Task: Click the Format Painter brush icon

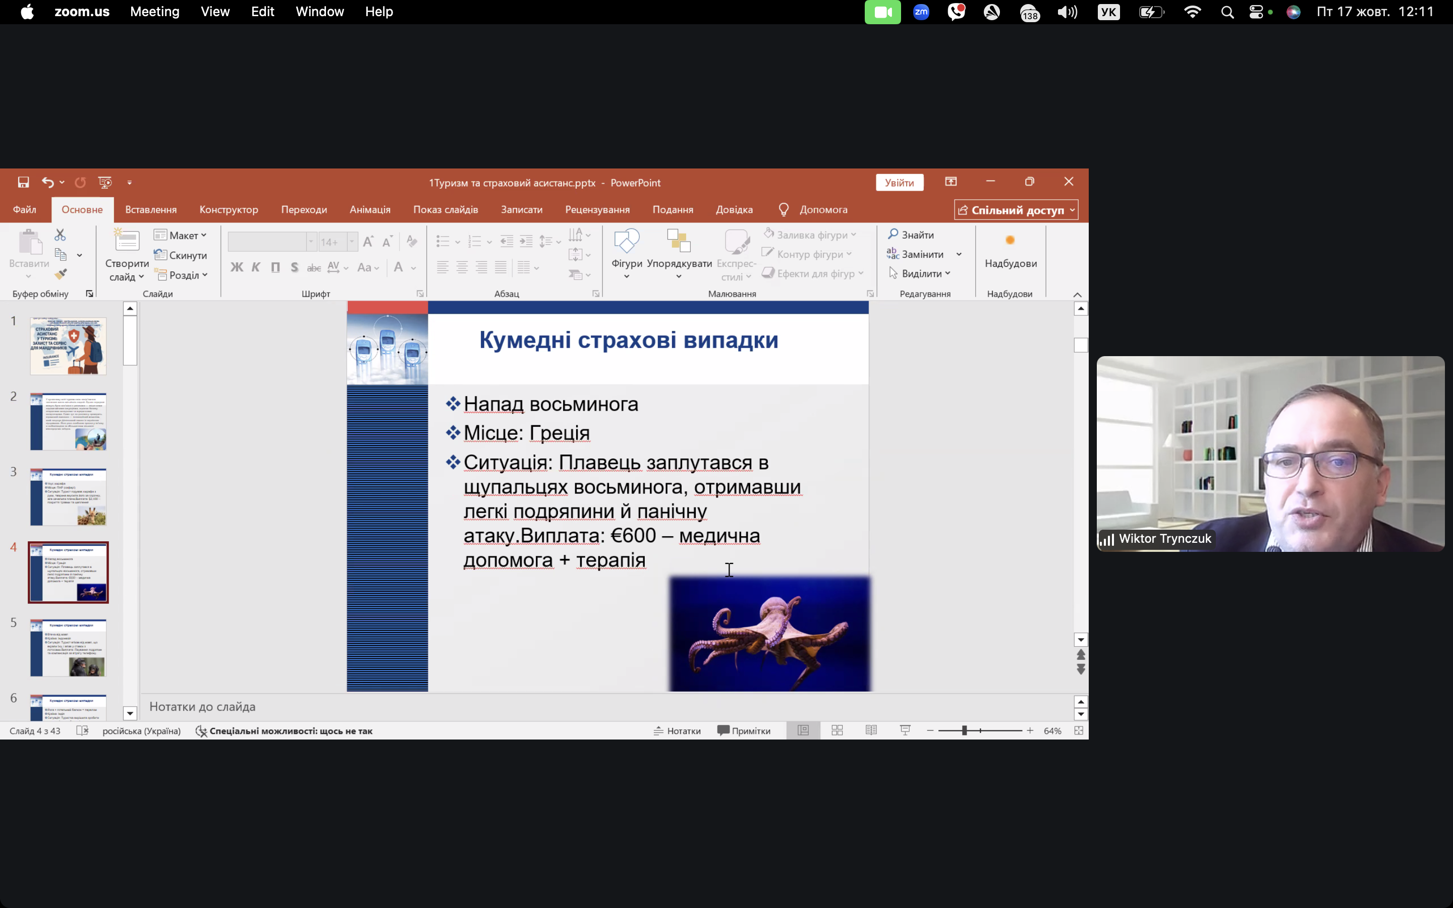Action: (x=61, y=274)
